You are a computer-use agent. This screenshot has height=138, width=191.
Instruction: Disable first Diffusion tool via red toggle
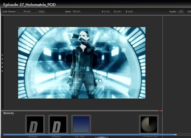click(41, 115)
